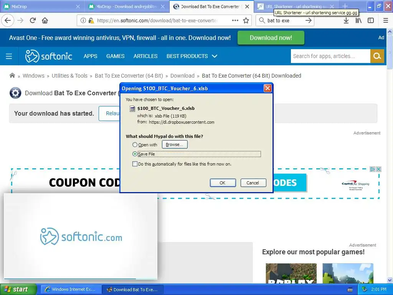Screen dimensions: 393x295
Task: Open the Download breadcrumb link
Action: point(182,76)
